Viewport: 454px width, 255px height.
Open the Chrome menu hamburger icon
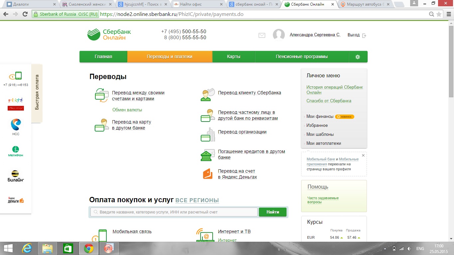pyautogui.click(x=448, y=14)
